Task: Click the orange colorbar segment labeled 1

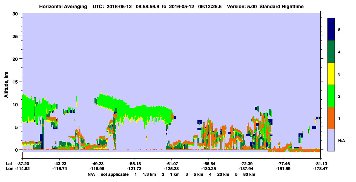Action: [x=331, y=118]
